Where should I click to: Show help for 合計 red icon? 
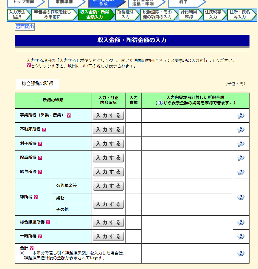click(32, 248)
